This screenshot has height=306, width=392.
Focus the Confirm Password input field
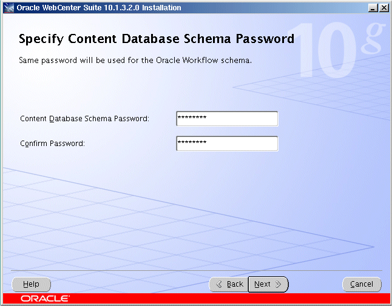click(x=227, y=144)
